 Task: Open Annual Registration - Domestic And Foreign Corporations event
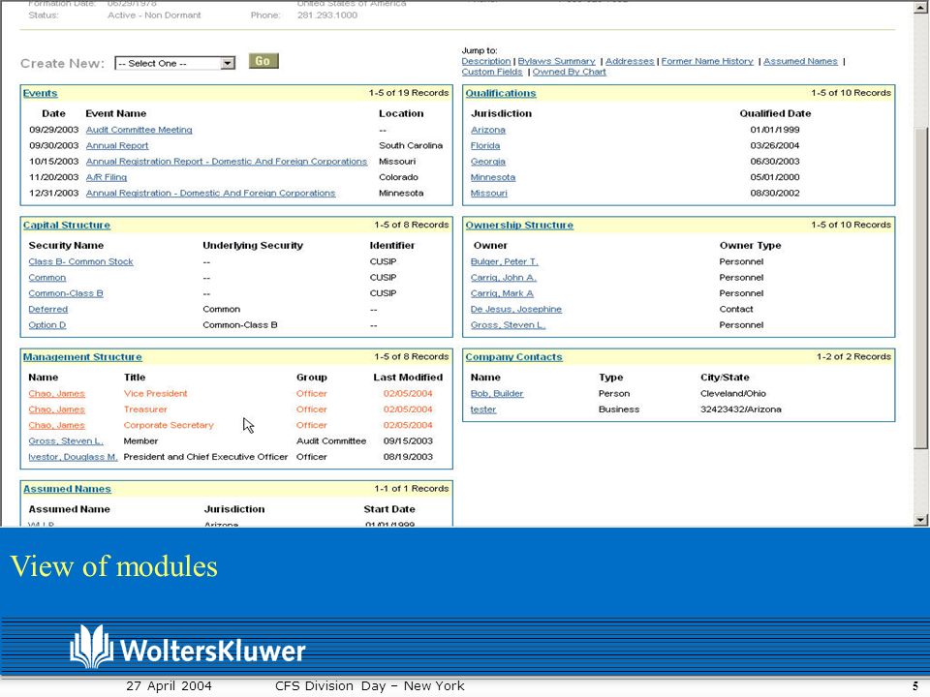click(210, 194)
